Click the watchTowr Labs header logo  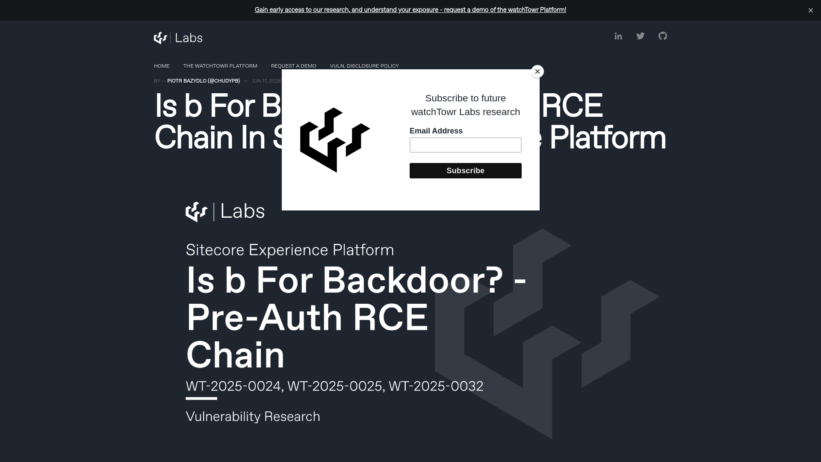pos(178,38)
